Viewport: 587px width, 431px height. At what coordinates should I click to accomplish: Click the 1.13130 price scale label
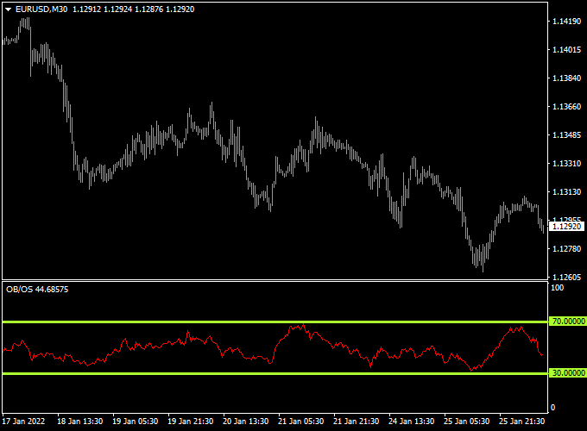pyautogui.click(x=567, y=191)
